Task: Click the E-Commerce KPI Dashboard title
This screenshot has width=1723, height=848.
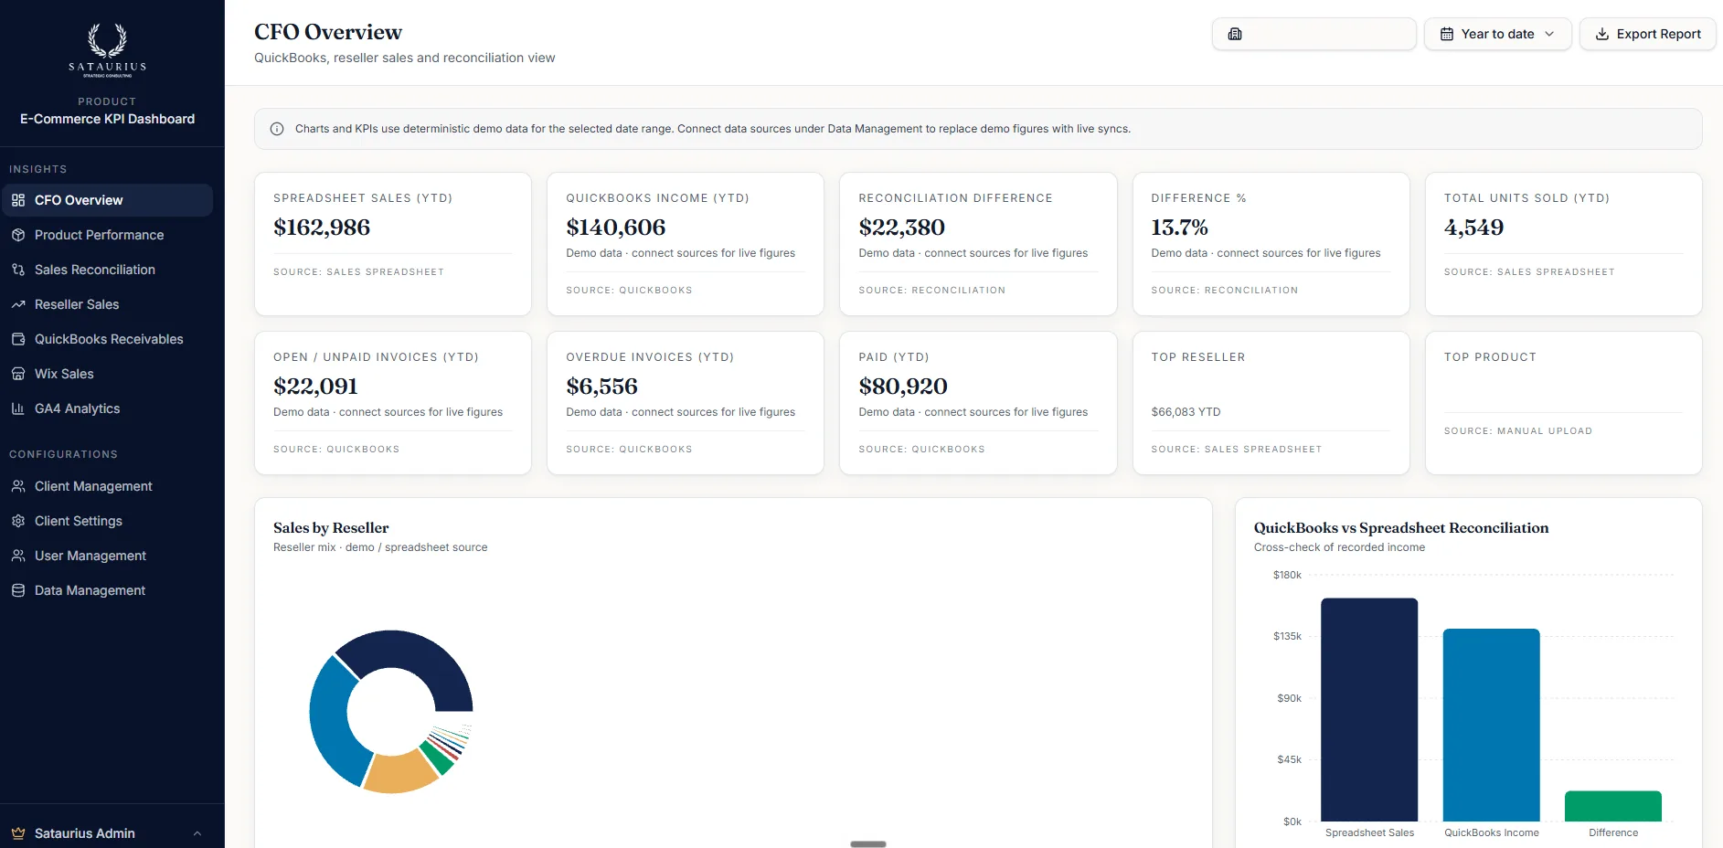Action: [x=107, y=119]
